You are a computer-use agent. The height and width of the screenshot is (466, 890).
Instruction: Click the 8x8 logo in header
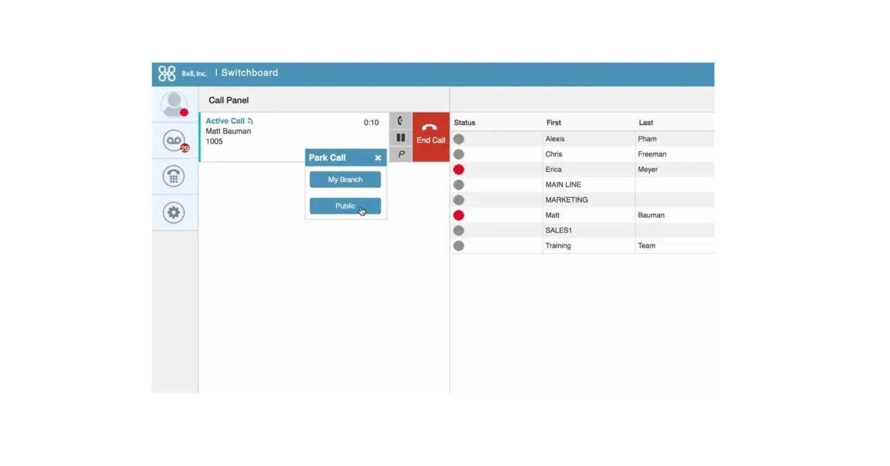(167, 73)
